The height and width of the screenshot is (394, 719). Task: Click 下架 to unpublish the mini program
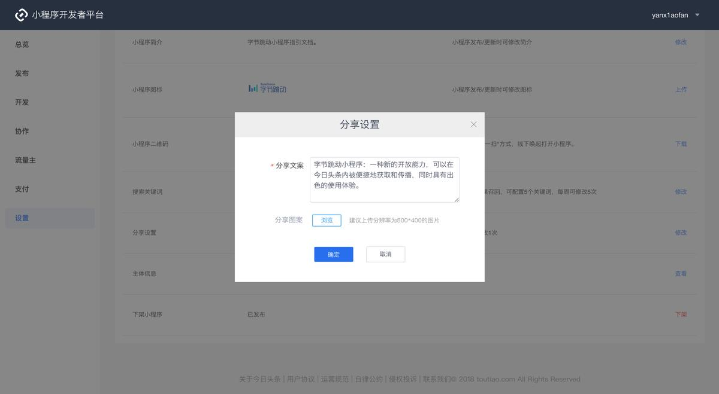pyautogui.click(x=681, y=314)
